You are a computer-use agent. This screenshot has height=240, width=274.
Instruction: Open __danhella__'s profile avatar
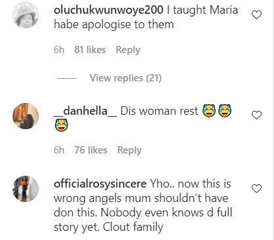(26, 116)
